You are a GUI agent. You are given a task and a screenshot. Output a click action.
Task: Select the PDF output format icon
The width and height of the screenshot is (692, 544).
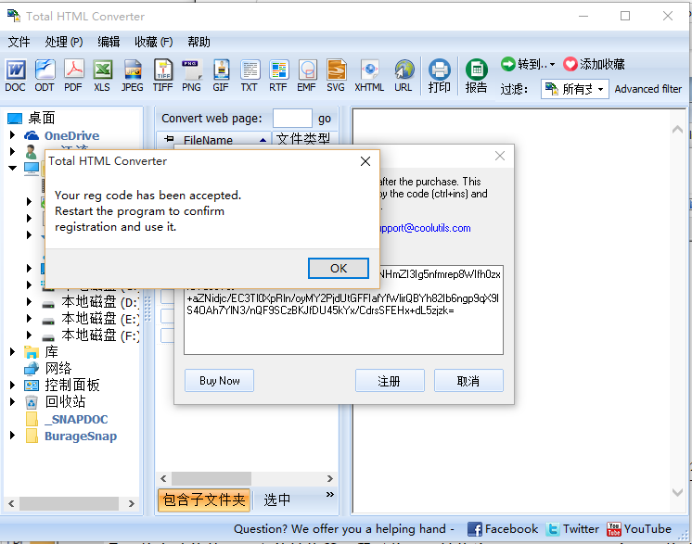(73, 75)
